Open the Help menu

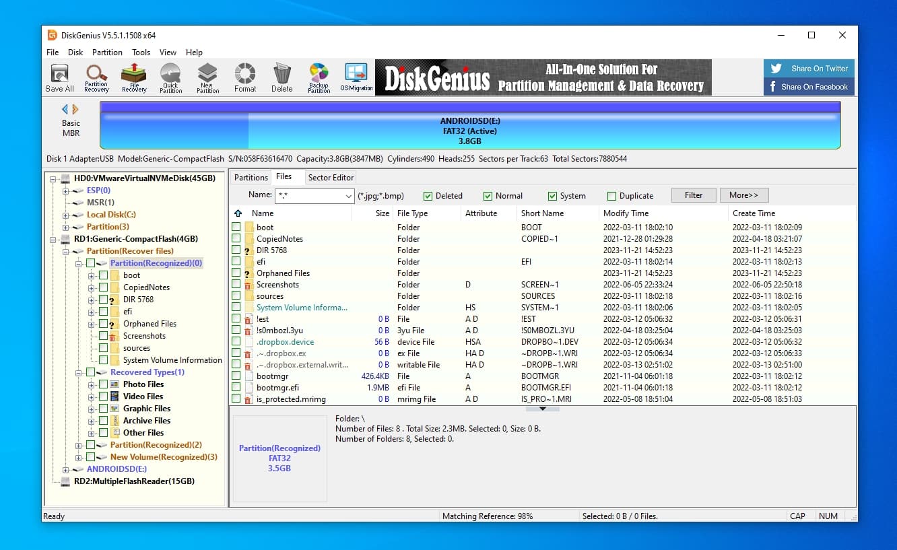(x=194, y=53)
